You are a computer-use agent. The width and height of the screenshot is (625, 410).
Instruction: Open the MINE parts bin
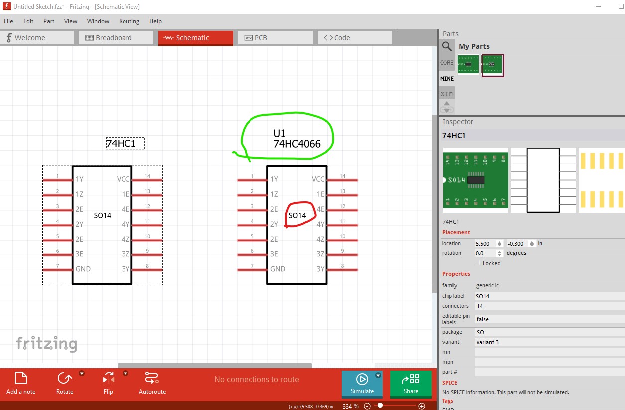447,79
